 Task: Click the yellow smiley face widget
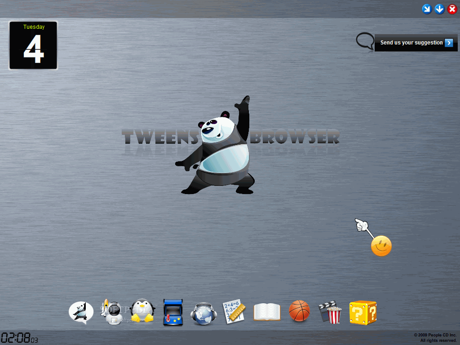point(381,246)
